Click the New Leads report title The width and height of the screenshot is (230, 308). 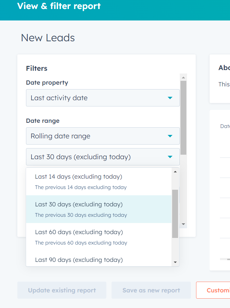[x=47, y=37]
